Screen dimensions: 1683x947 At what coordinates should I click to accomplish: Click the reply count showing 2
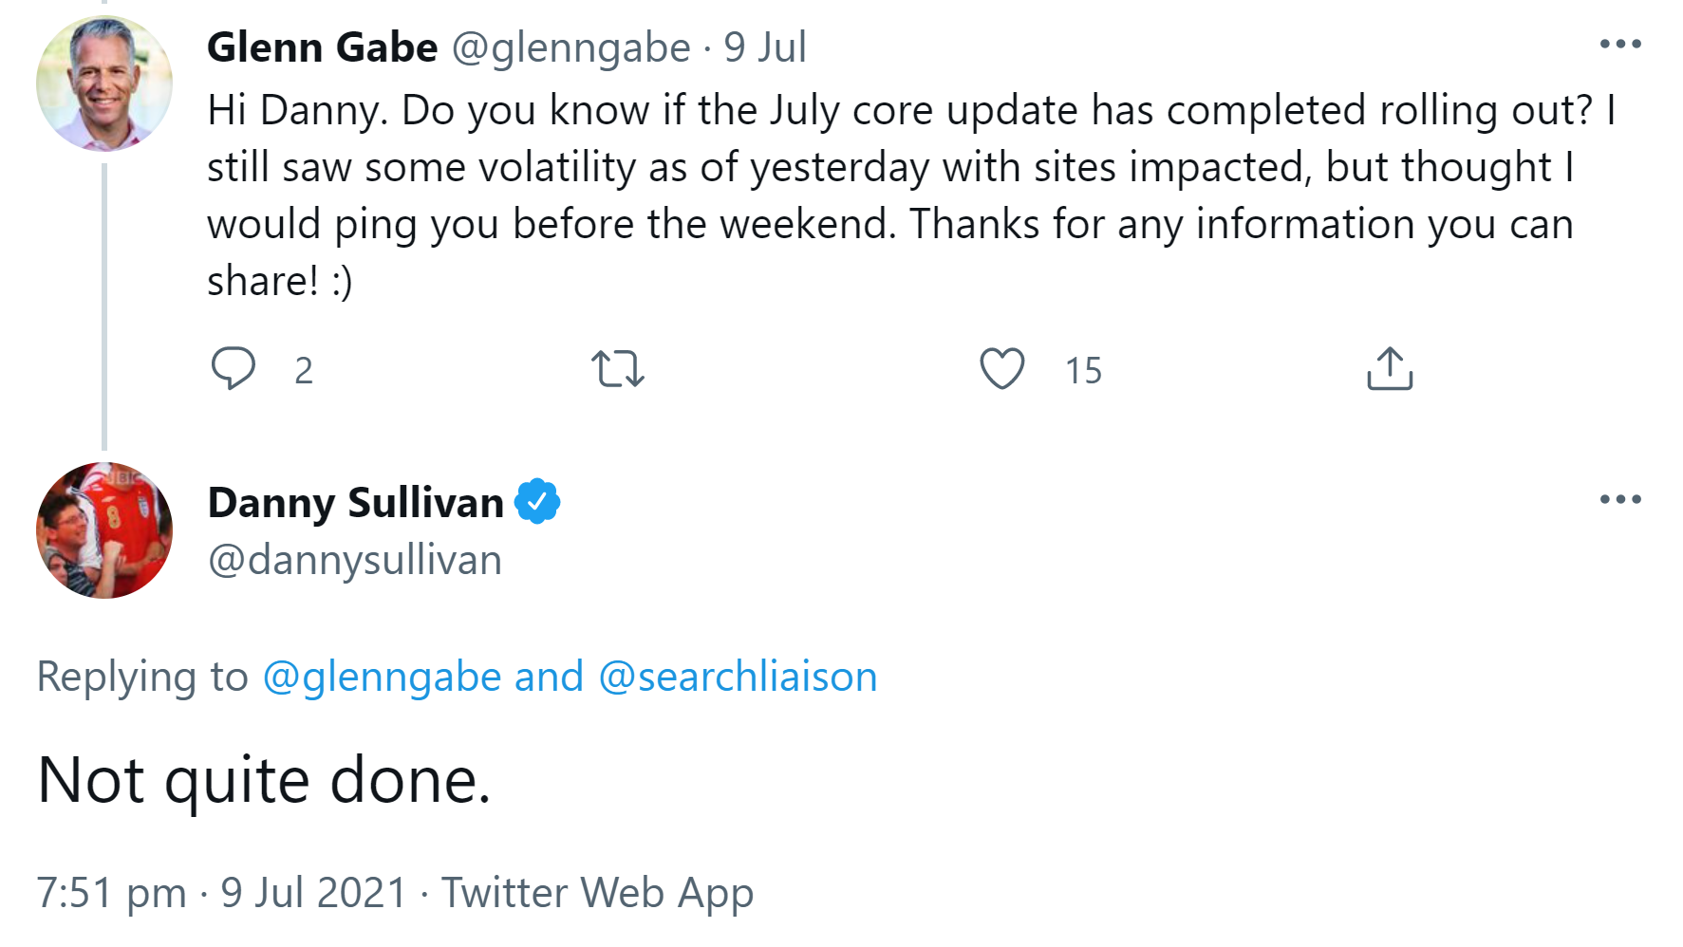click(305, 372)
